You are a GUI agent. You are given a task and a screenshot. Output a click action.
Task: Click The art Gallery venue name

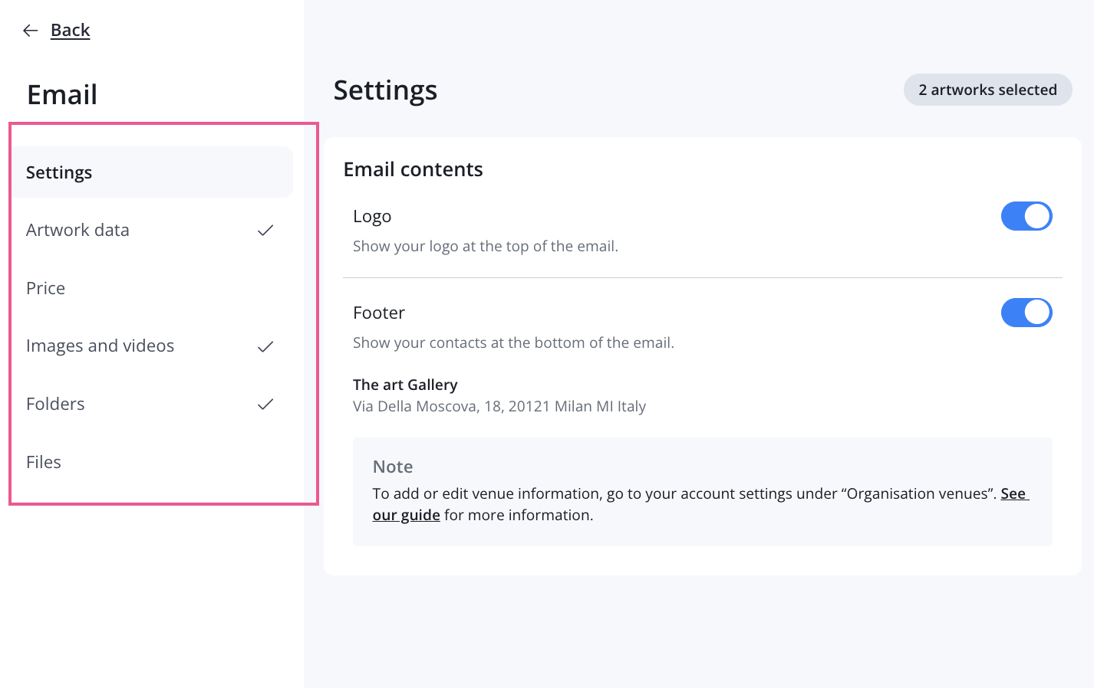405,385
